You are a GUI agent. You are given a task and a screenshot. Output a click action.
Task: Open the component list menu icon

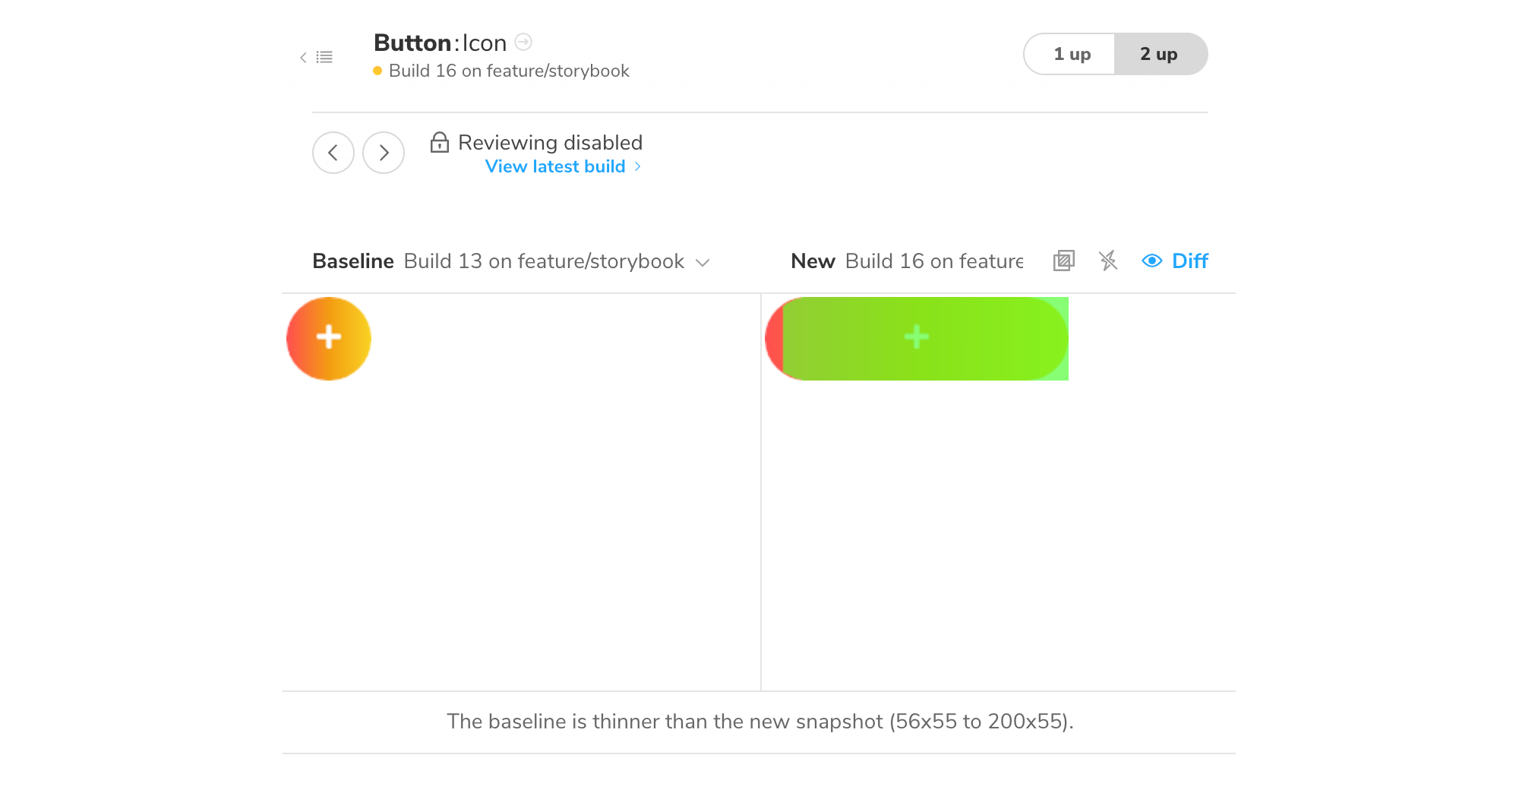pyautogui.click(x=324, y=57)
